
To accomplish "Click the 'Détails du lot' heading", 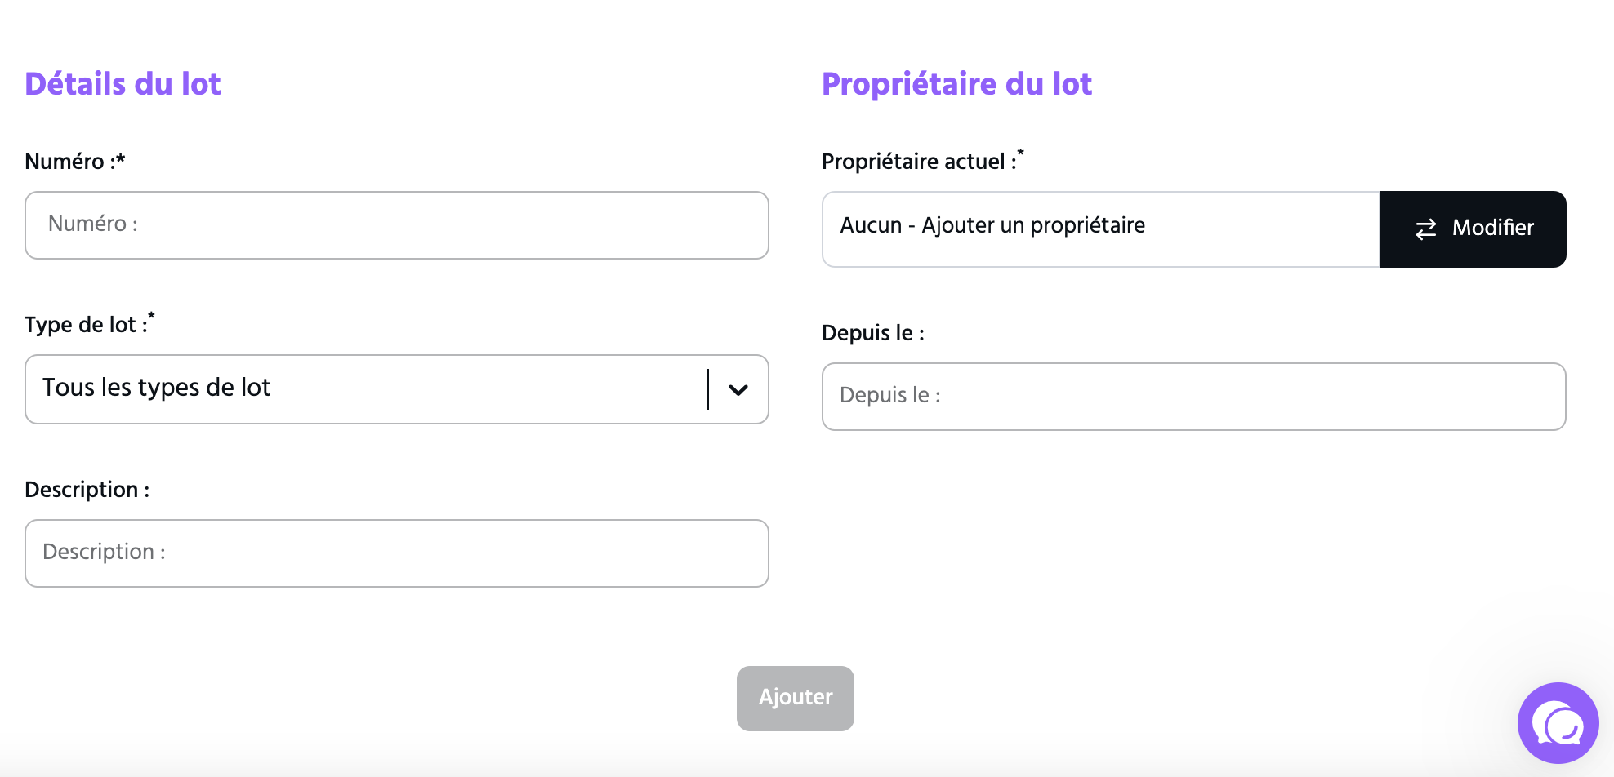I will click(123, 84).
